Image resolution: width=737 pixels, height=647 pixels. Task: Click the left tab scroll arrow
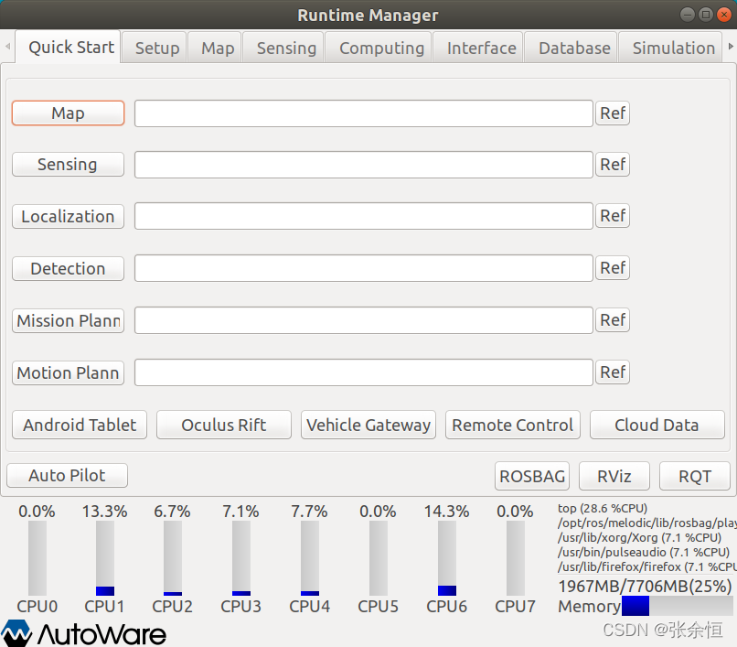(6, 47)
